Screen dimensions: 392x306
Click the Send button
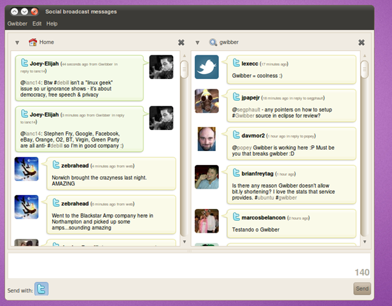(362, 289)
